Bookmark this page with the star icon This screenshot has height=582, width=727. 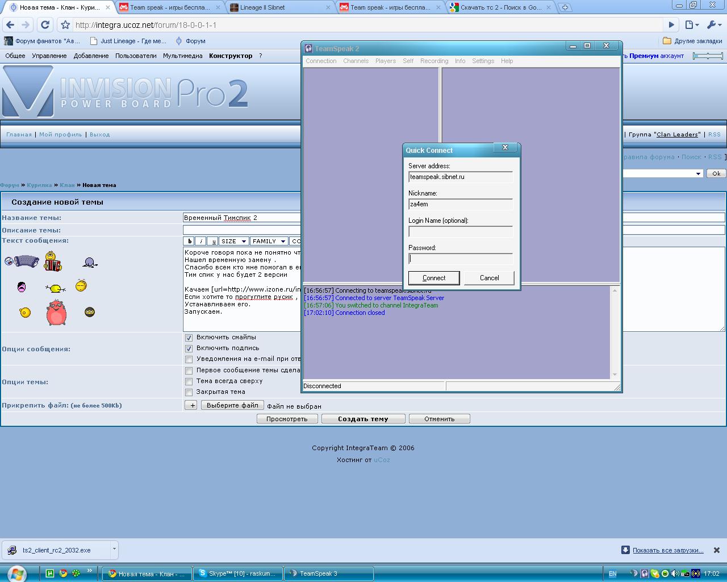(65, 25)
